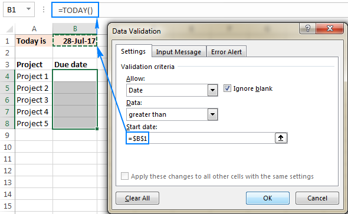Click the formula bar options dots
The height and width of the screenshot is (214, 348).
click(x=44, y=9)
